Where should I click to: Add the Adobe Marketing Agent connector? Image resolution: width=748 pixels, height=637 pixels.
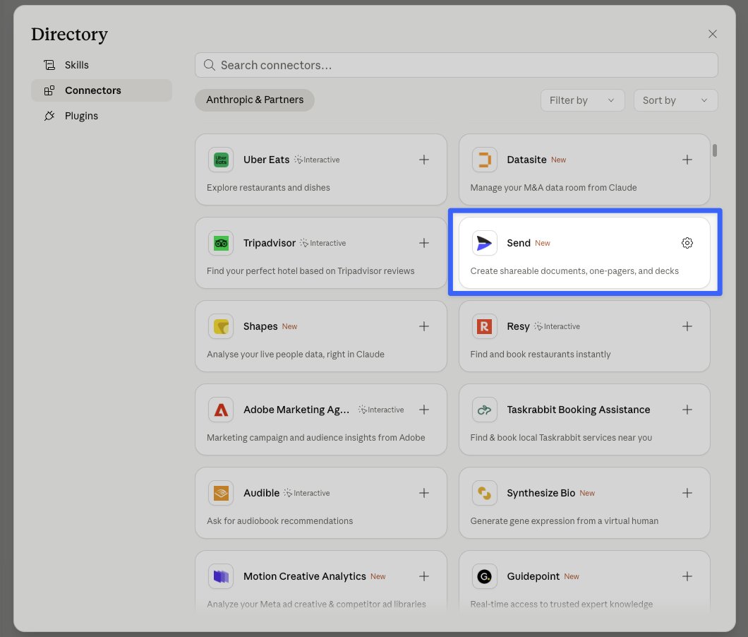coord(423,410)
